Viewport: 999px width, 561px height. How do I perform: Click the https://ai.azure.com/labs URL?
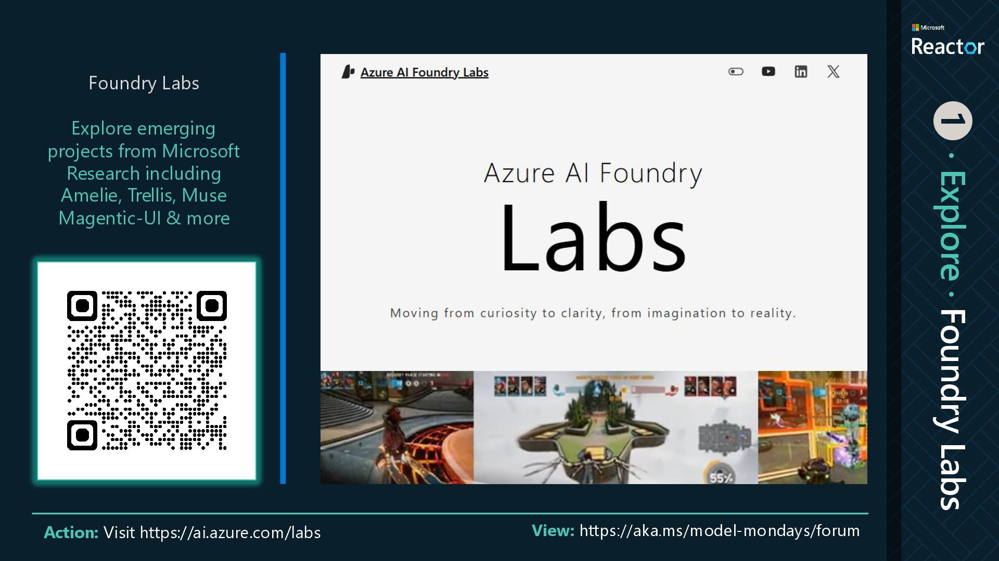tap(230, 532)
